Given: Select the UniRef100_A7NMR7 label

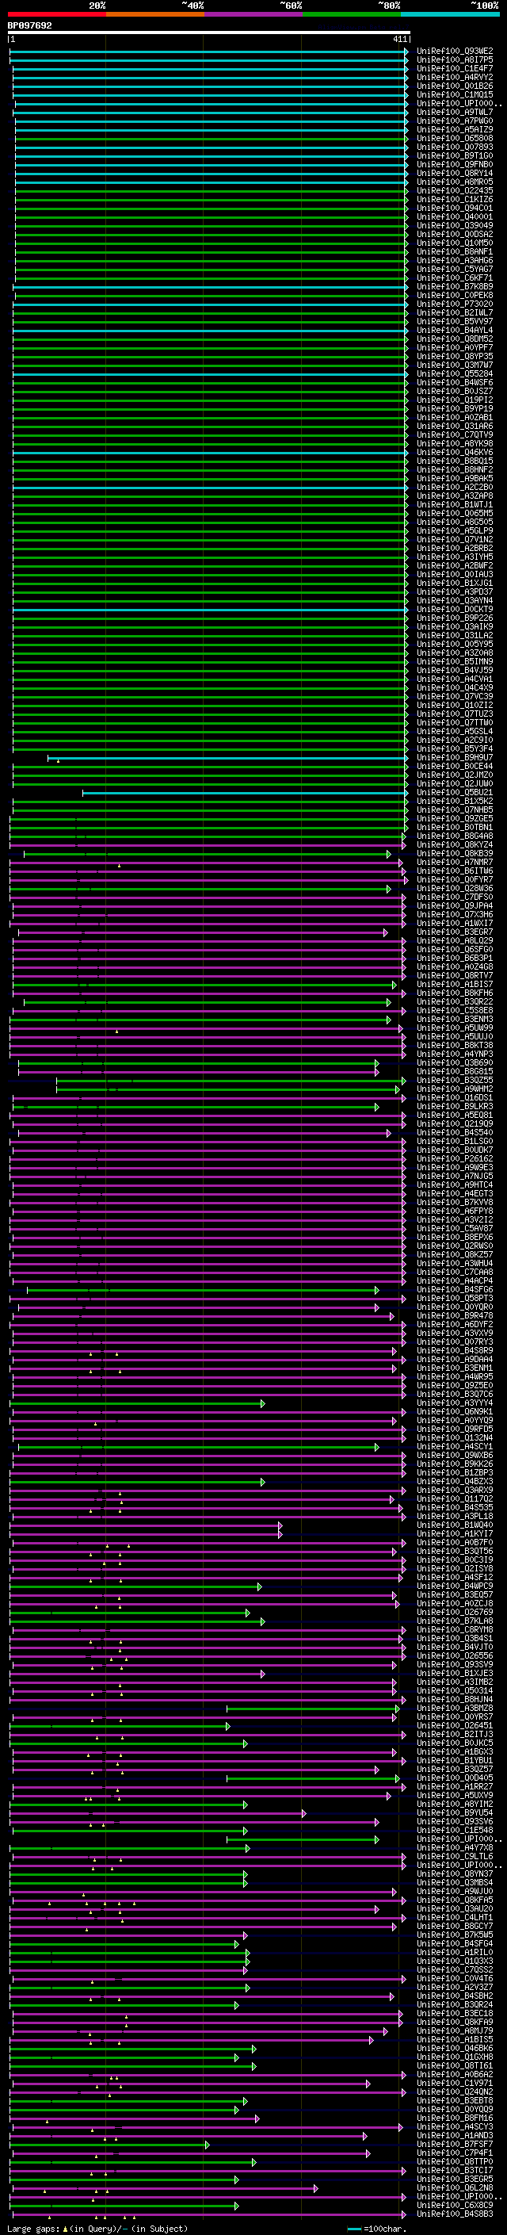Looking at the screenshot, I should coord(455,862).
